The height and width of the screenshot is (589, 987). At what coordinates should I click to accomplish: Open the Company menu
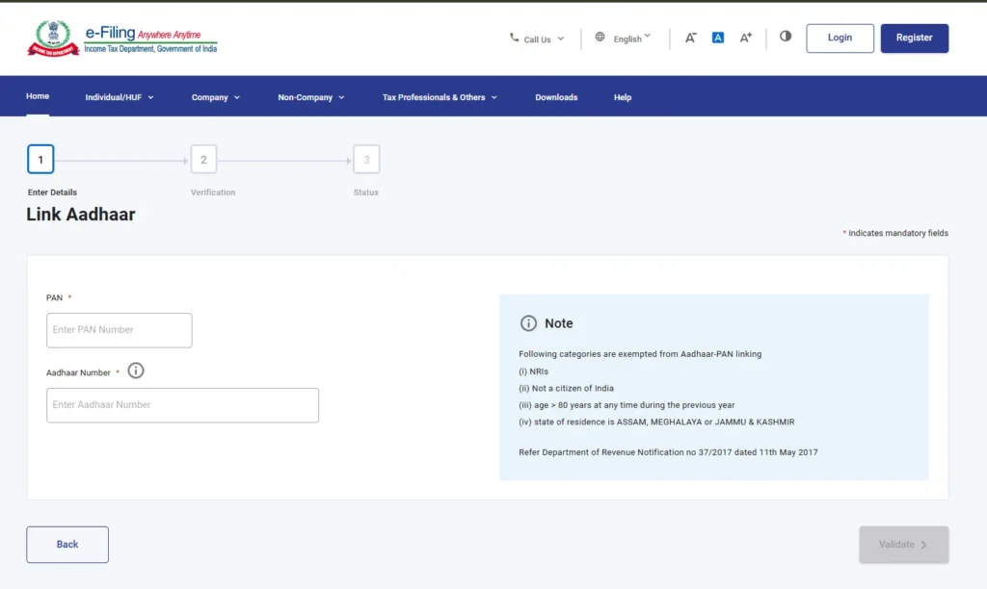pyautogui.click(x=215, y=97)
